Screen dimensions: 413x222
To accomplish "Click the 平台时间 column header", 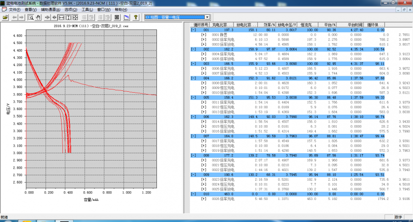I will pyautogui.click(x=350, y=25).
